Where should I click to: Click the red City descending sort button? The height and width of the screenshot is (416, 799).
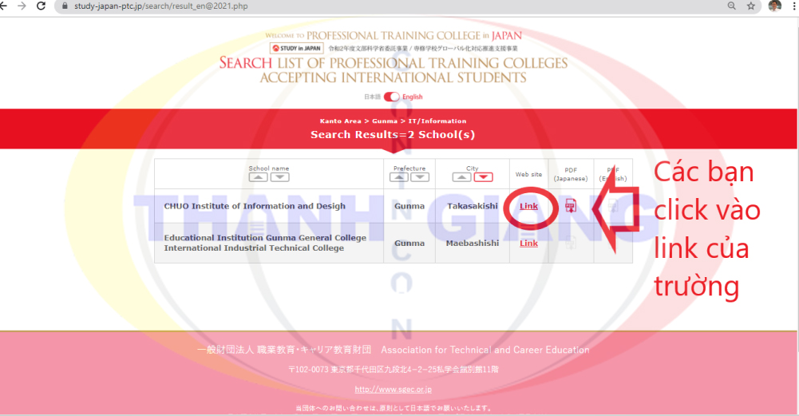(x=483, y=177)
